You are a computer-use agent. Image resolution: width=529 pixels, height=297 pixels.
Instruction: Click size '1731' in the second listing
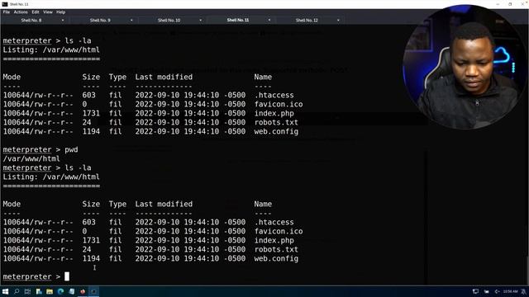click(91, 240)
